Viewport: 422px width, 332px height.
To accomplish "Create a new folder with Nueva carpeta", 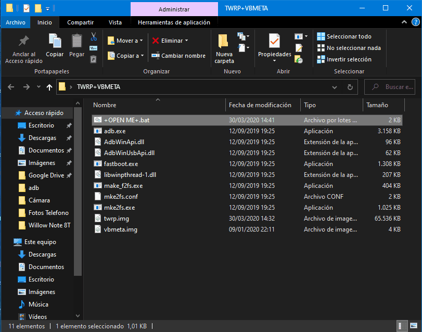I will tap(224, 49).
